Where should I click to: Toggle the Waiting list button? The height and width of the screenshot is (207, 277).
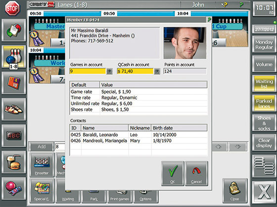[264, 84]
